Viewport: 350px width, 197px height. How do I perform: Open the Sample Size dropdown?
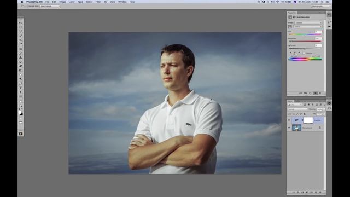pyautogui.click(x=50, y=6)
